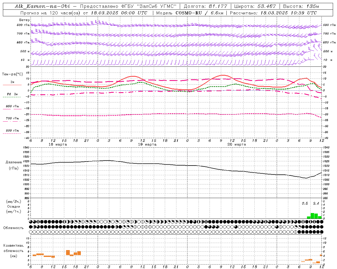Viewport: 337px width, 269px height.
Task: Click the pink dashed sample under the 500 гПа legend
Action: click(x=12, y=133)
